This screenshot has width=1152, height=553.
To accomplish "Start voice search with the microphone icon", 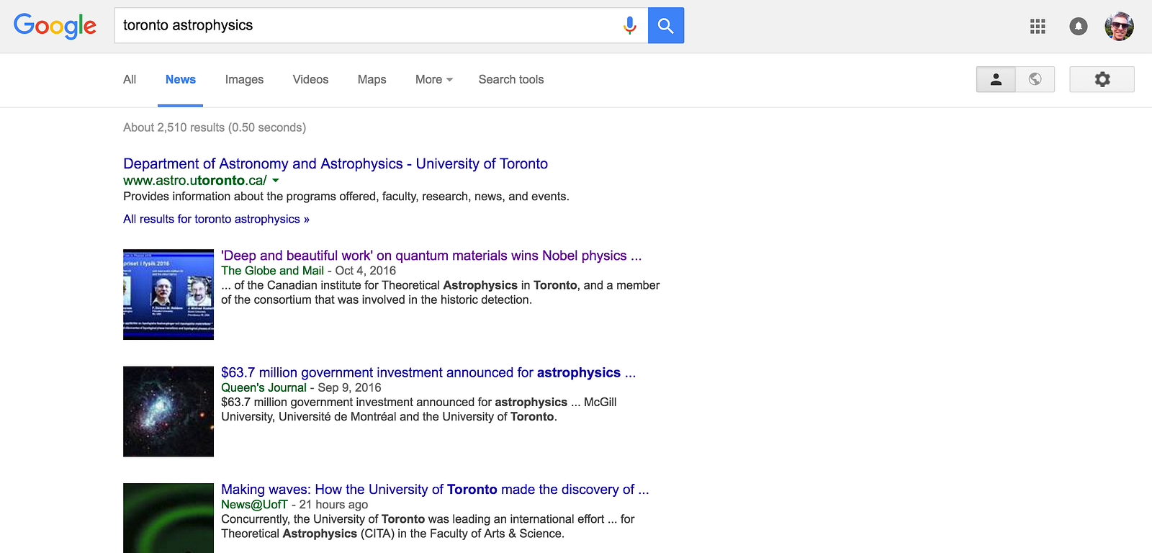I will tap(629, 26).
